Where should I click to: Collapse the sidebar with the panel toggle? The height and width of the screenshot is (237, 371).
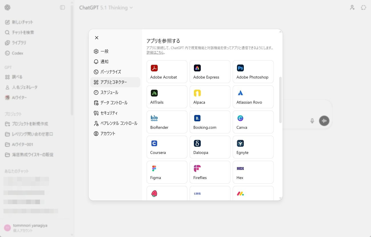coord(62,7)
